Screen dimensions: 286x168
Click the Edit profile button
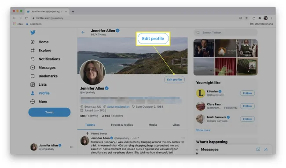click(174, 80)
